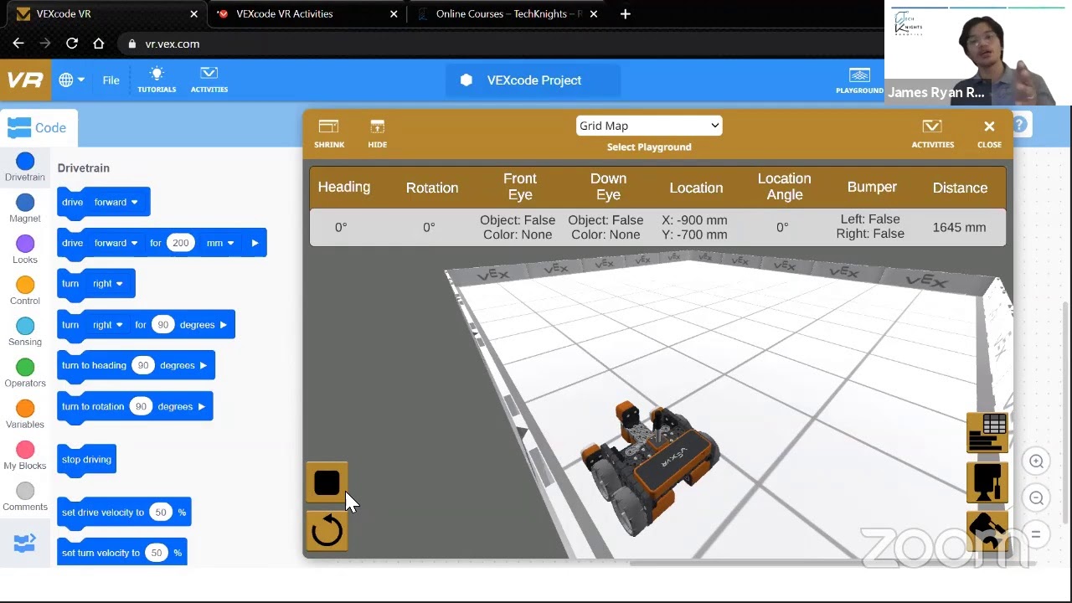Image resolution: width=1072 pixels, height=603 pixels.
Task: Open the File menu
Action: [111, 80]
